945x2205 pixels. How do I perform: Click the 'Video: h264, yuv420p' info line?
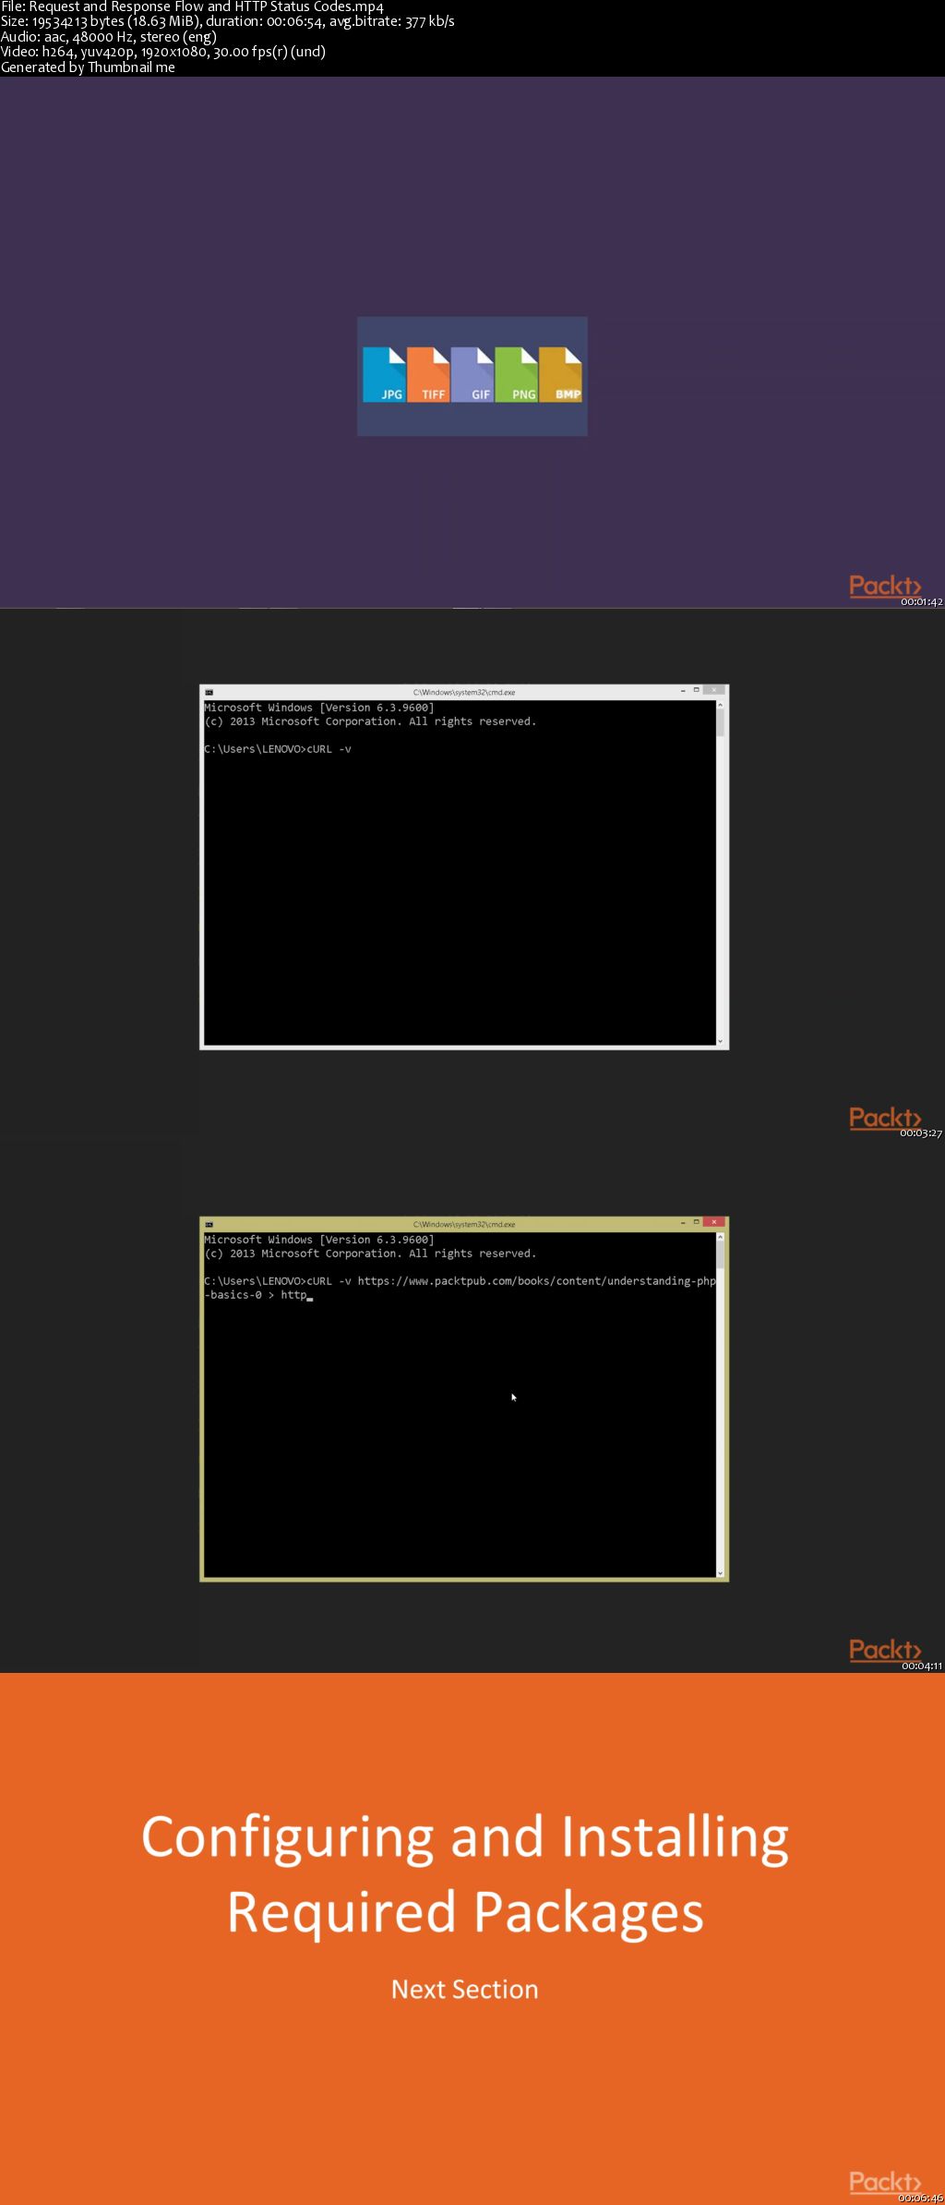[163, 52]
